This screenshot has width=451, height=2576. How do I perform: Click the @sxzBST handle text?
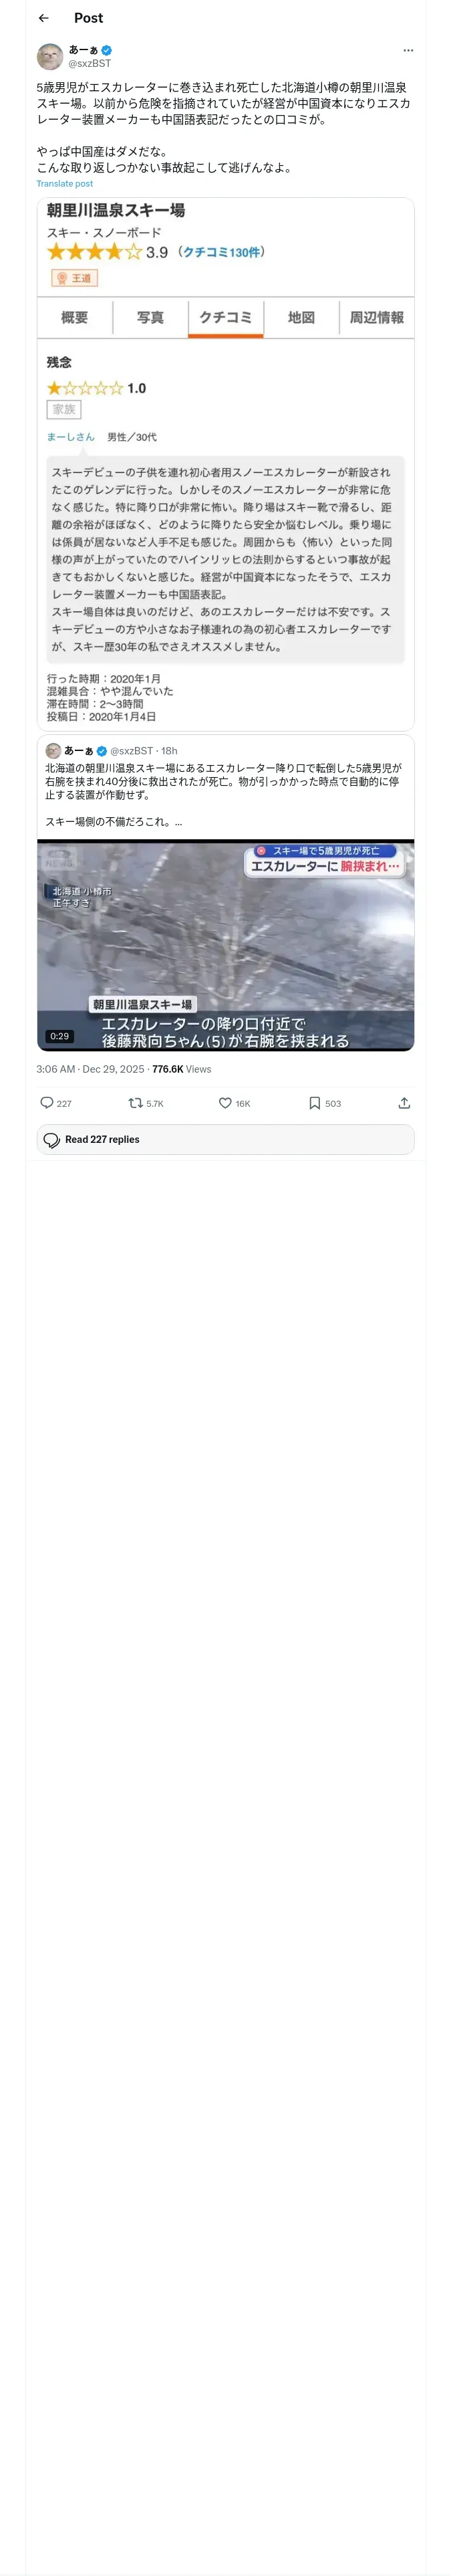tap(90, 63)
